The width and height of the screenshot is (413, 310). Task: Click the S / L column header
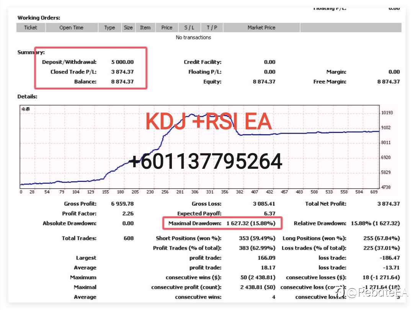189,28
